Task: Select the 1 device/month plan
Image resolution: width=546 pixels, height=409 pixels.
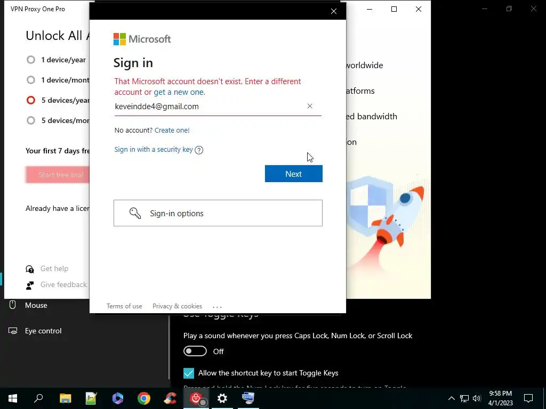Action: point(31,80)
